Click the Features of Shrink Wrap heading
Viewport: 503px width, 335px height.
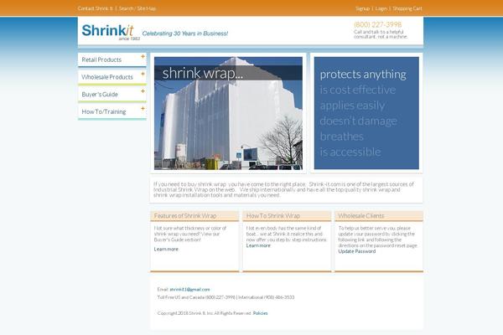coord(185,216)
